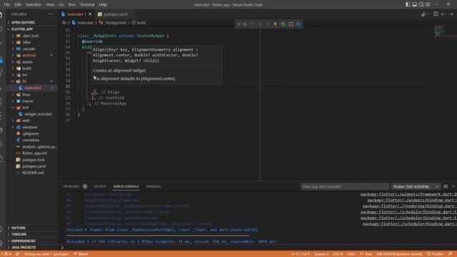This screenshot has width=457, height=257.
Task: Expand the assets folder
Action: click(31, 62)
